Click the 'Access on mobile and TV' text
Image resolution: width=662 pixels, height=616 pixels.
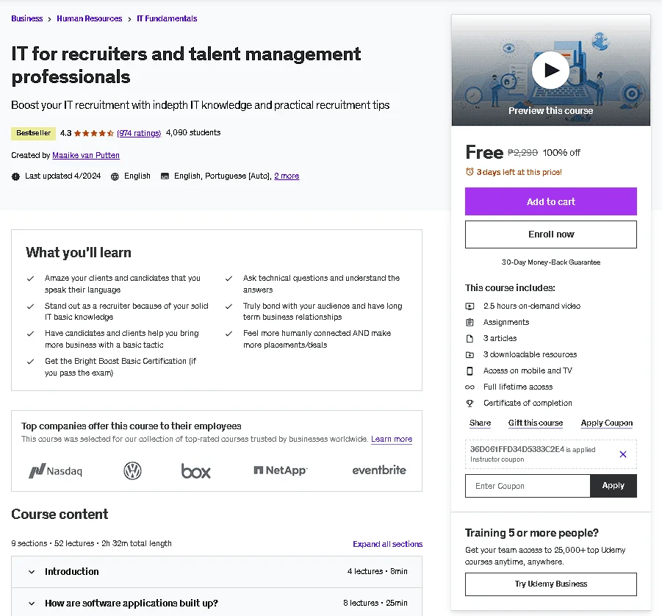coord(528,371)
